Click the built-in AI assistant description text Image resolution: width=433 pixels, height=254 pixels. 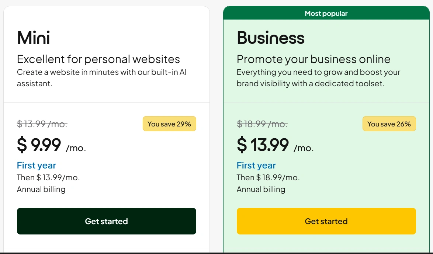click(x=102, y=77)
